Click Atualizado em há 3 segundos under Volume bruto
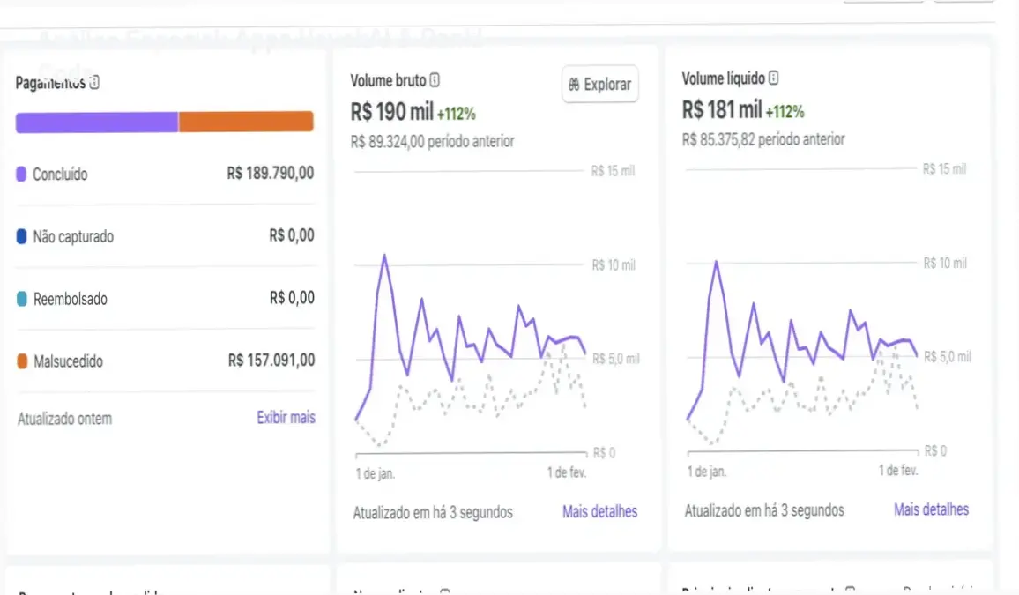Screen dimensions: 1019x595 point(433,512)
